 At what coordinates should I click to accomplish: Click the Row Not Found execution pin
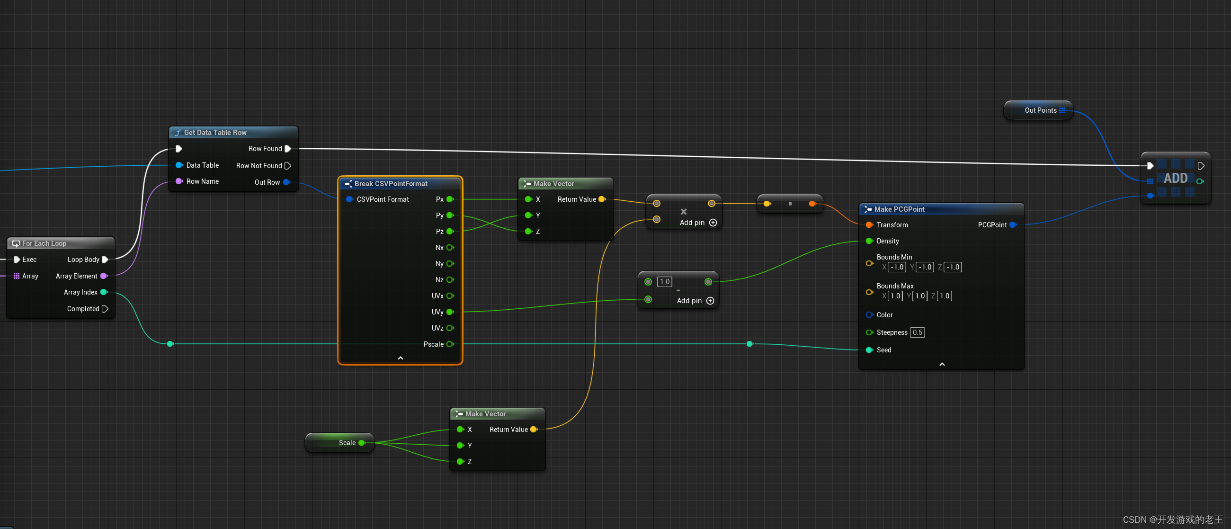(x=288, y=166)
